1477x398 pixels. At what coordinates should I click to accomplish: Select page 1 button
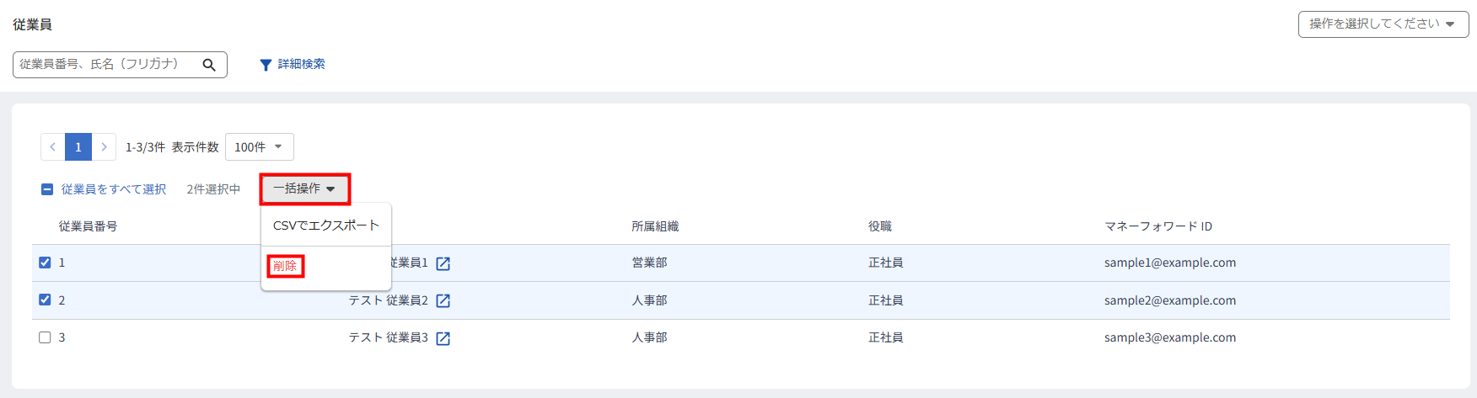coord(78,146)
